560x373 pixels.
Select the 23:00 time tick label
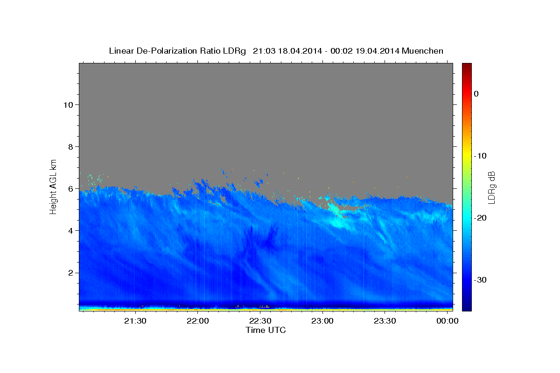coord(322,321)
